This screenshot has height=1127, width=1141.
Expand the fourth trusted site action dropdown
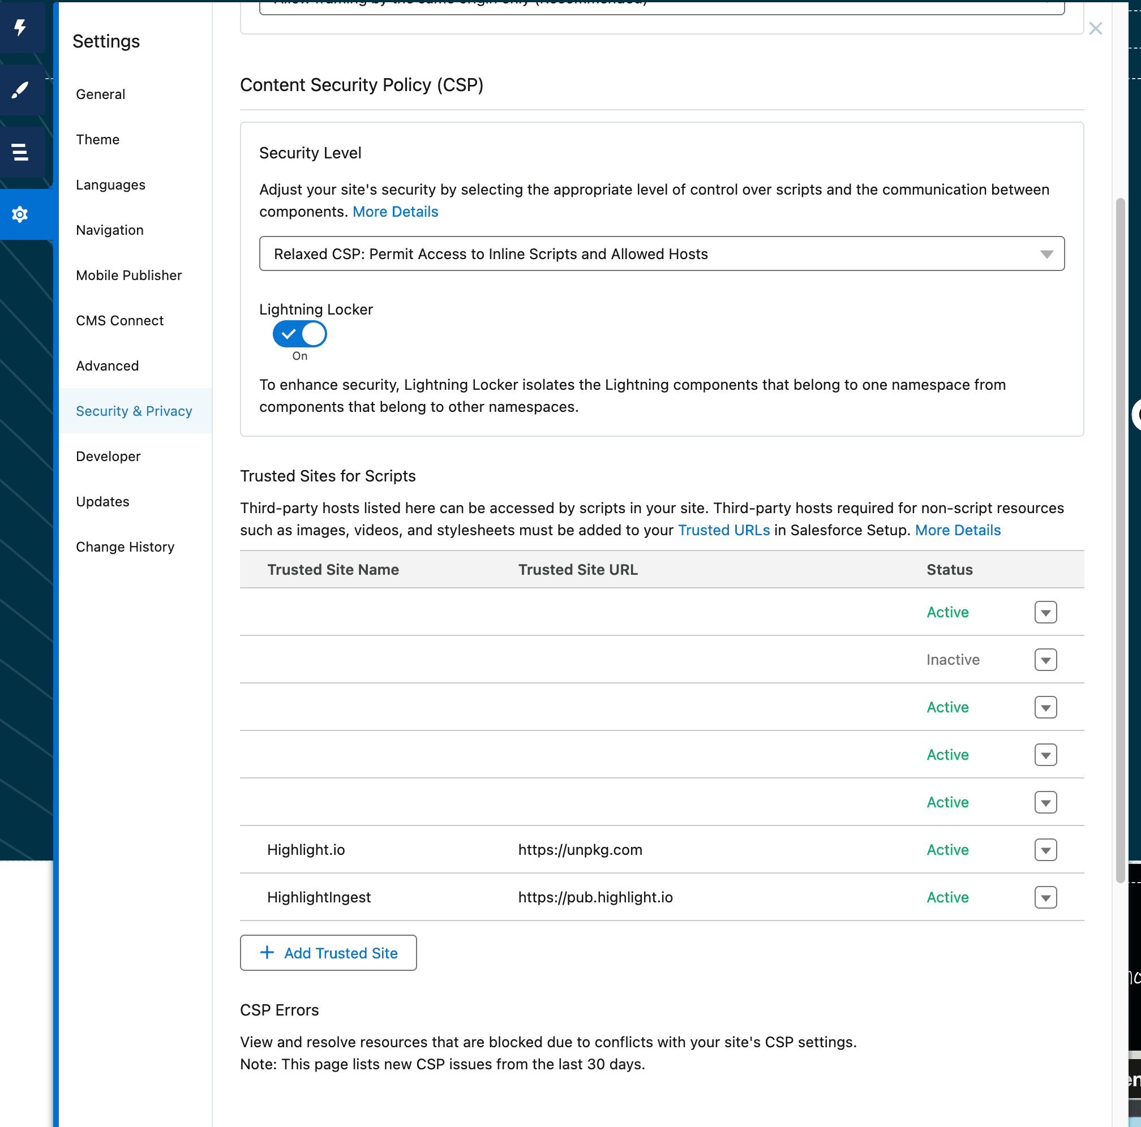[1046, 754]
